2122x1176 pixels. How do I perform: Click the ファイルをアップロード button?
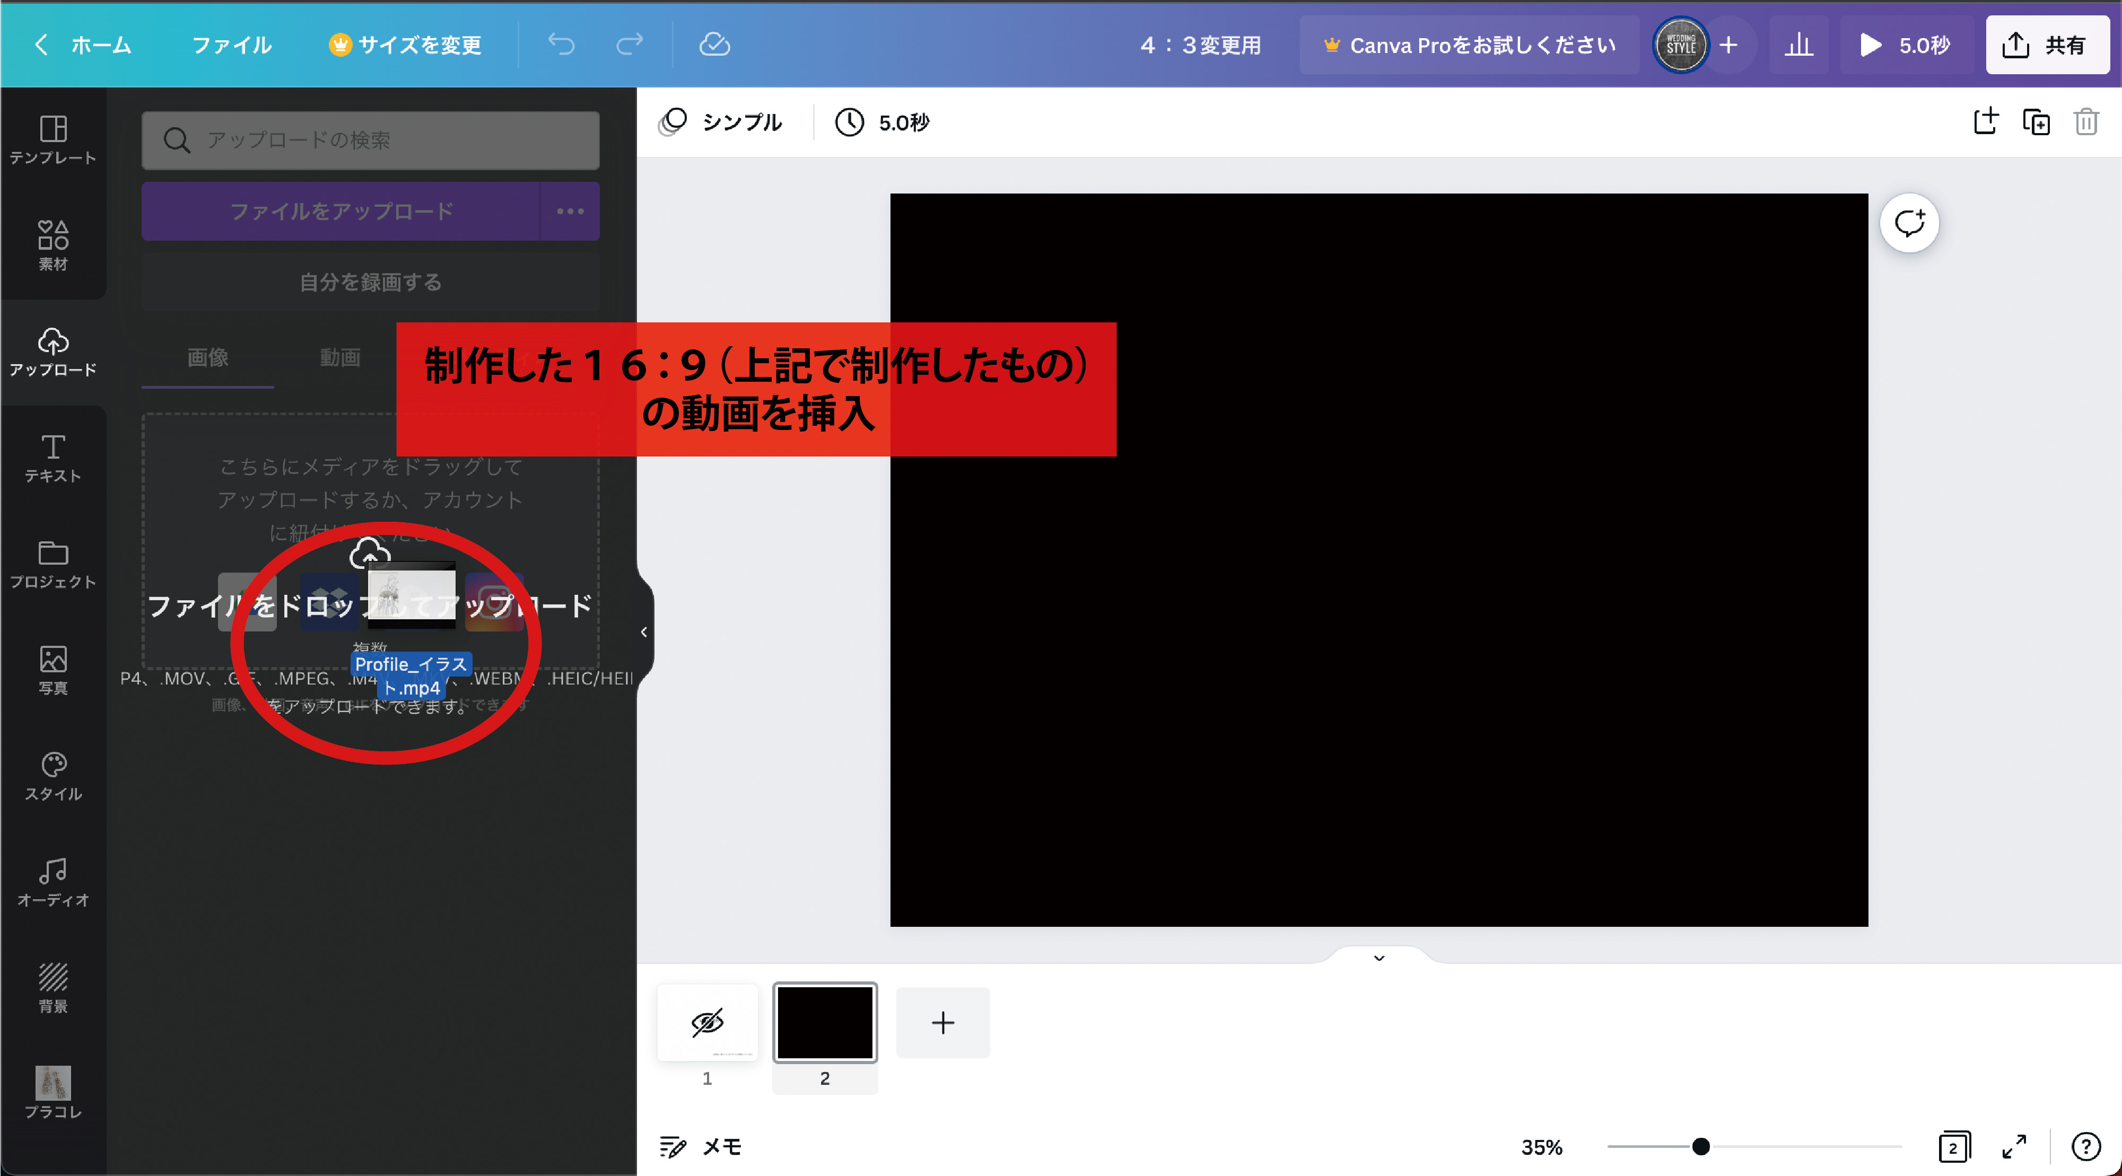340,212
